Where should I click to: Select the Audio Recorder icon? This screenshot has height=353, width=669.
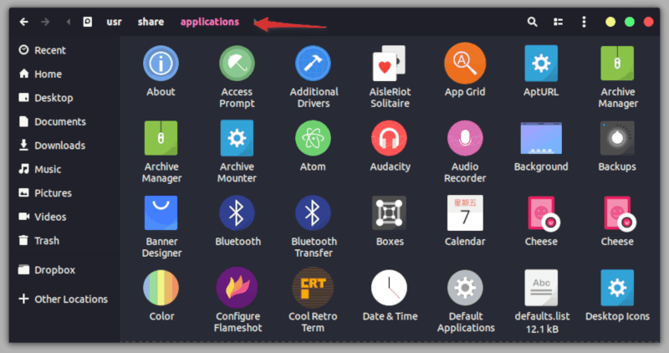point(465,138)
